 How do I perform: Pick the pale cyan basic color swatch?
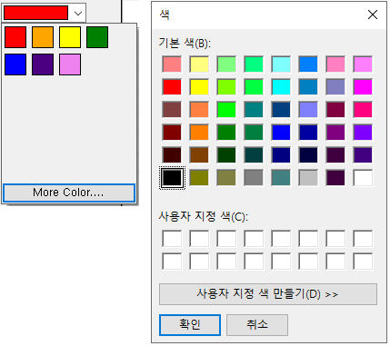[x=281, y=64]
